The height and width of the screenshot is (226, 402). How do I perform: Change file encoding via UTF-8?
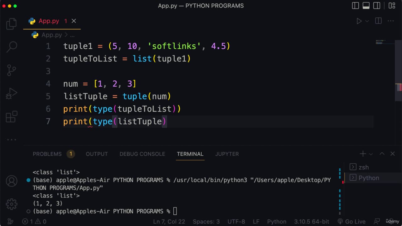click(x=236, y=222)
